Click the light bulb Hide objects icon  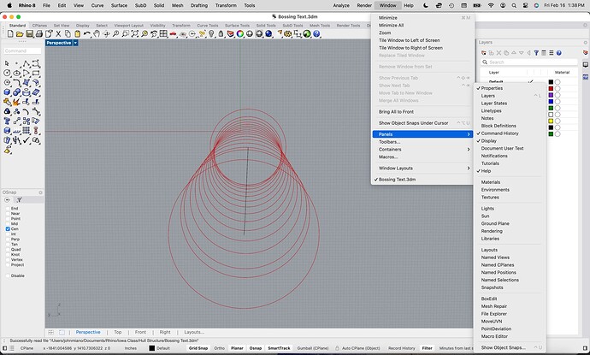(211, 34)
